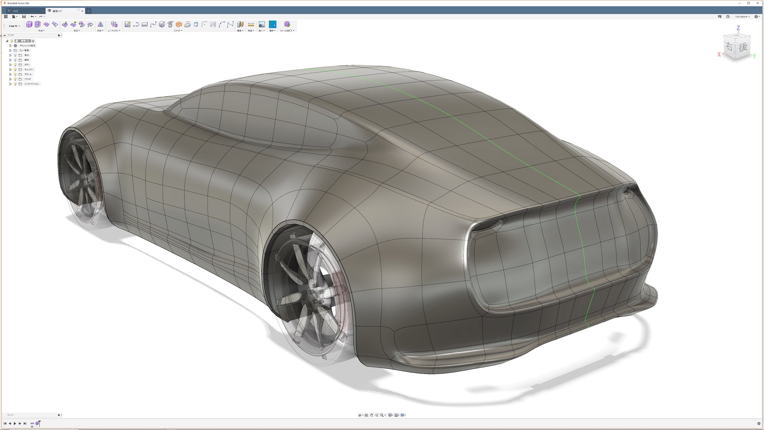Toggle visibility bulb of ボディ folder
The height and width of the screenshot is (430, 764).
click(x=15, y=65)
